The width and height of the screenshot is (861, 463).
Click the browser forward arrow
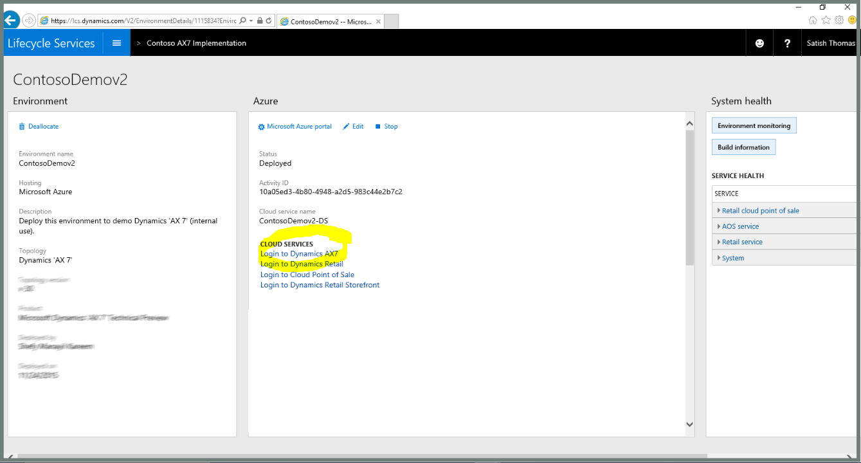click(29, 21)
